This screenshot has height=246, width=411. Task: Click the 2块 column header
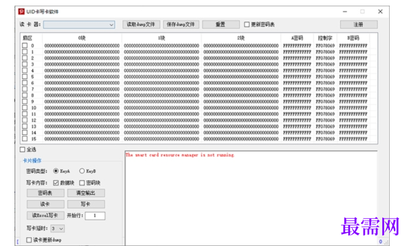pyautogui.click(x=241, y=38)
